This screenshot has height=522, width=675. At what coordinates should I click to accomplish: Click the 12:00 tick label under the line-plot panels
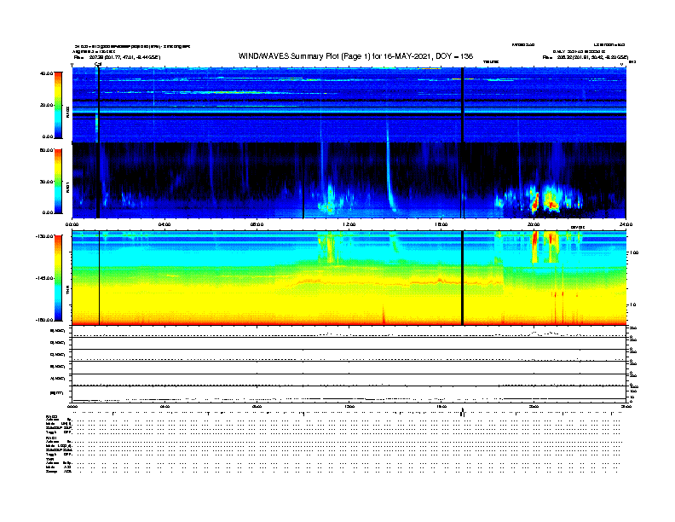[349, 407]
